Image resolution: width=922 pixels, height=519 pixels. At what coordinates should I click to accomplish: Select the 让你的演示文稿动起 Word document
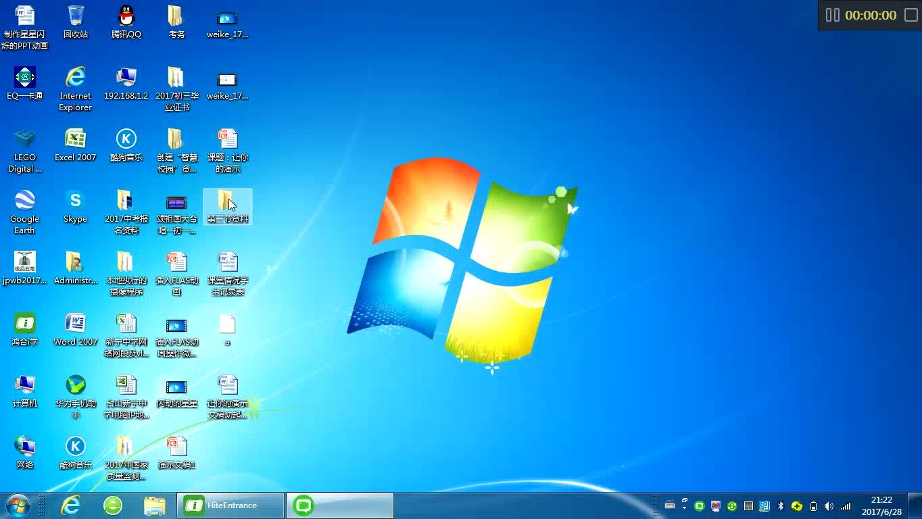(228, 397)
